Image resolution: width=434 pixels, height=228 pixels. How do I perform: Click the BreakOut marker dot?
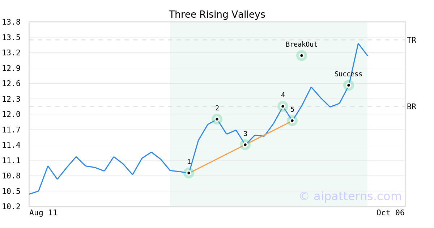[x=302, y=55]
